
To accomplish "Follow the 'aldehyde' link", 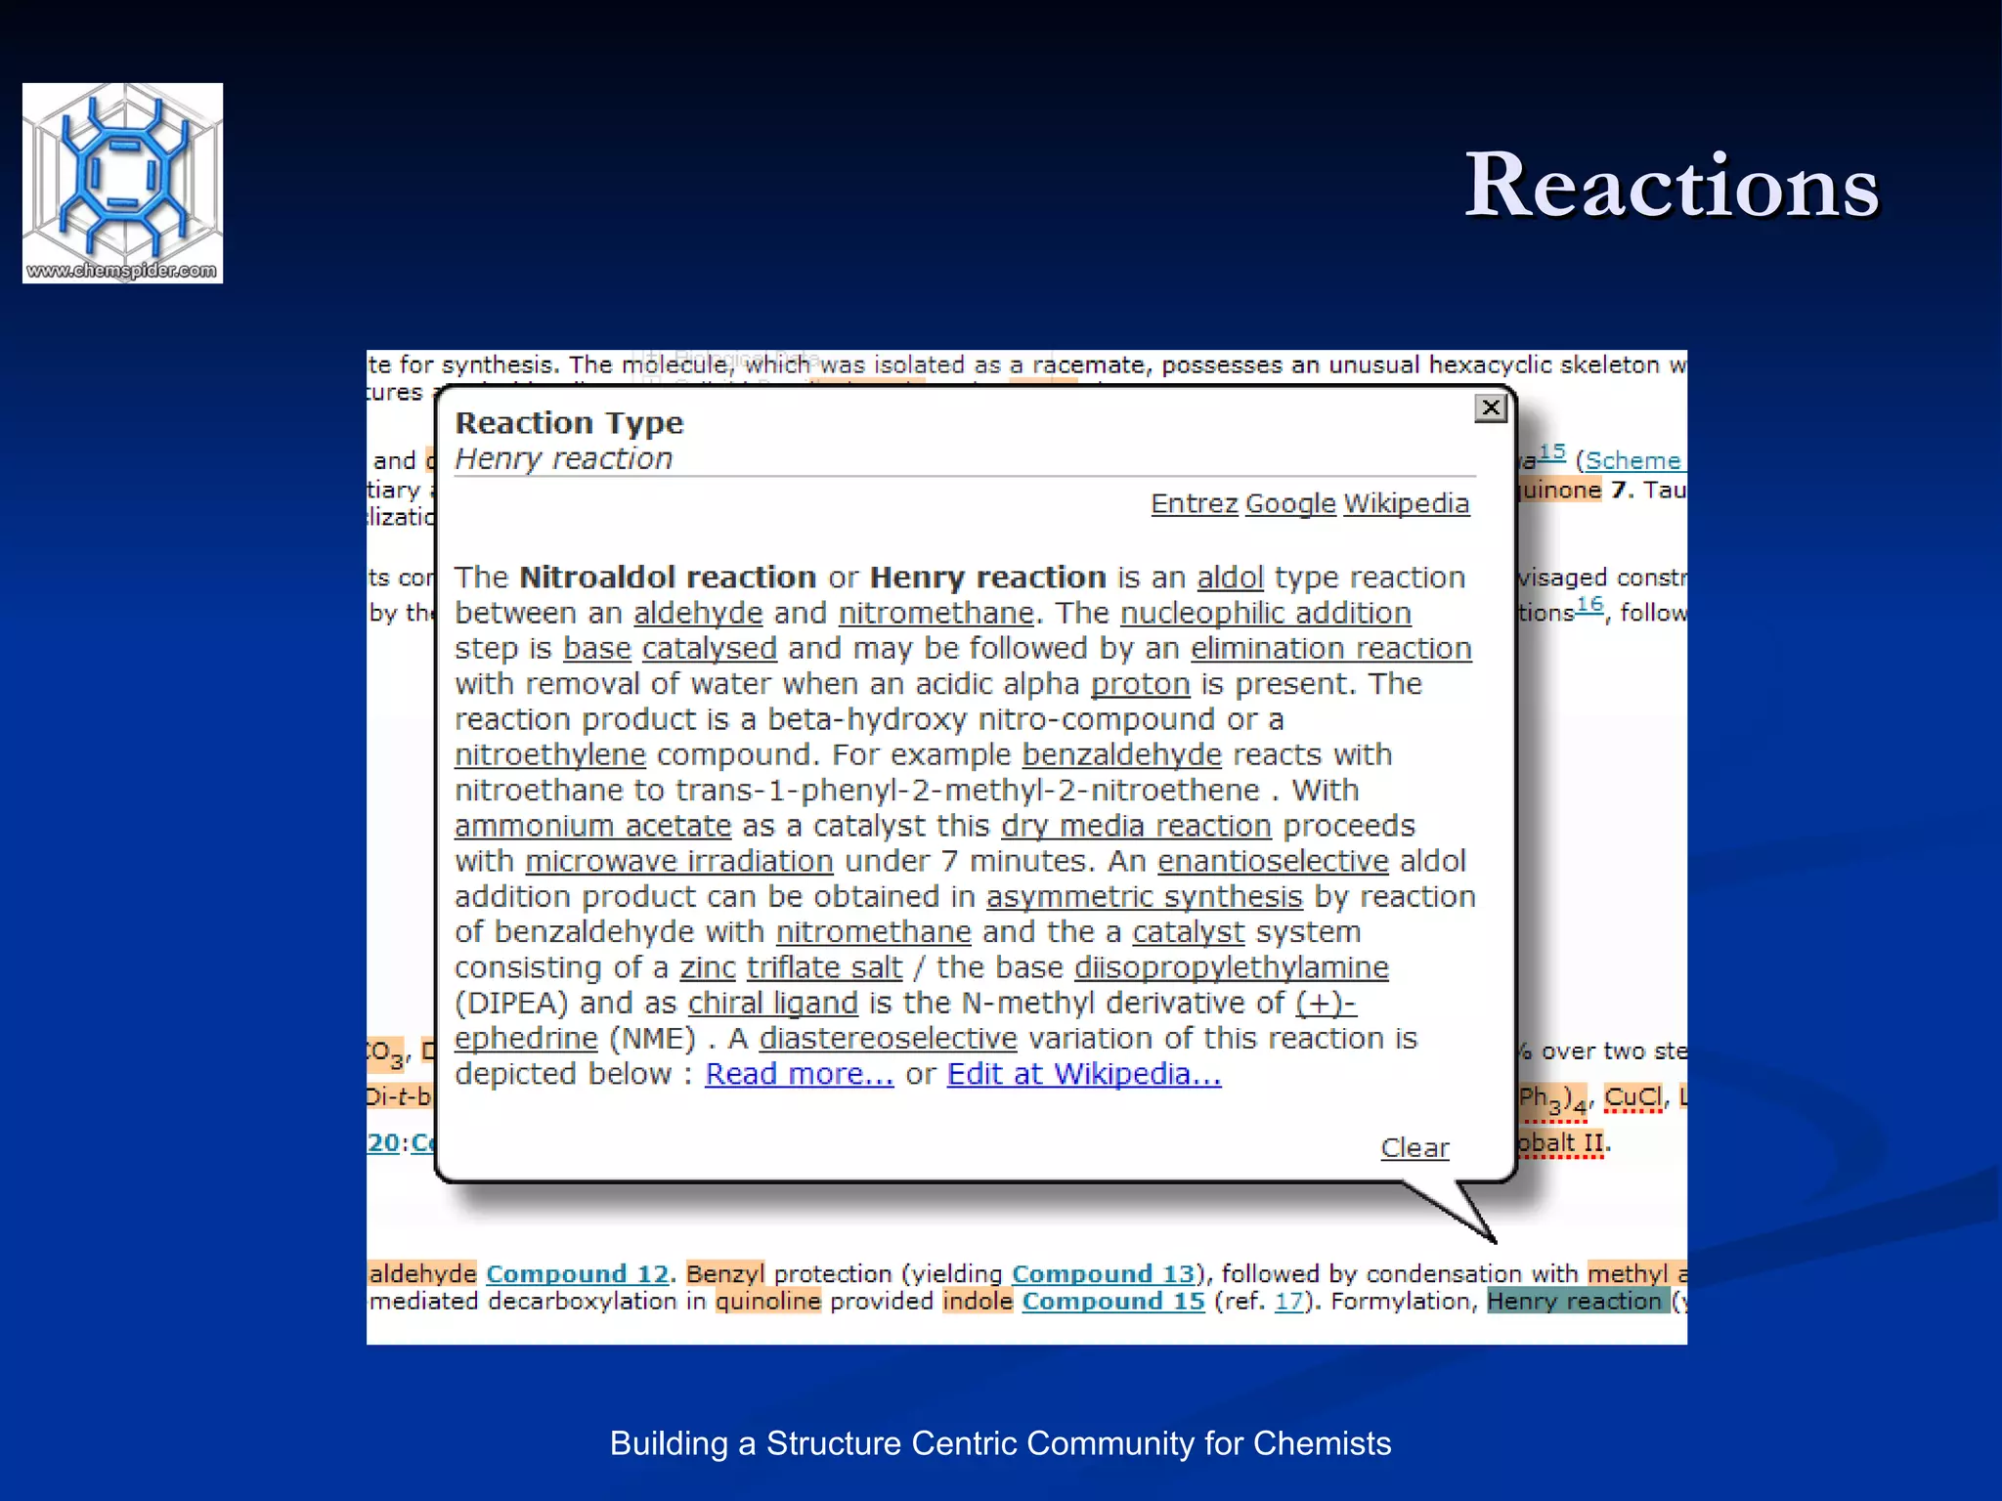I will point(698,613).
